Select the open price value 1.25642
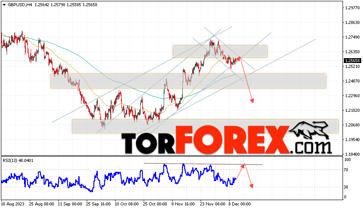363x209 pixels. click(42, 5)
